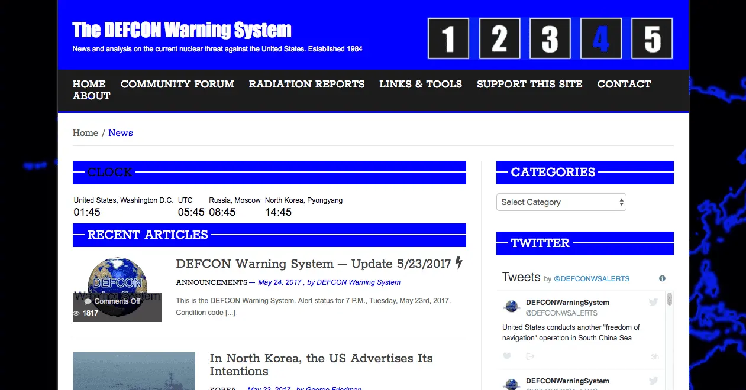746x390 pixels.
Task: Click the first tweet's DEFCONWarningSystem name
Action: click(x=567, y=303)
